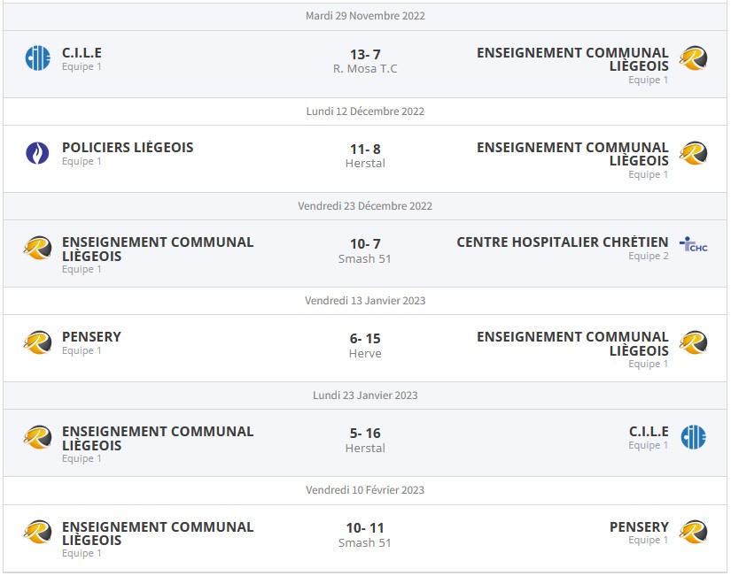Image resolution: width=731 pixels, height=576 pixels.
Task: View the 5- 16 match result
Action: pos(365,434)
